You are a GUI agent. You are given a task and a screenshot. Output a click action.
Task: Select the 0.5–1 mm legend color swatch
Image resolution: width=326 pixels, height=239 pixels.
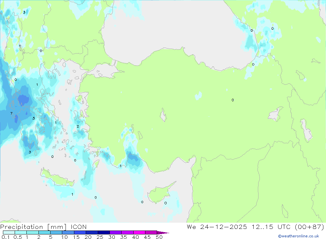pos(21,232)
